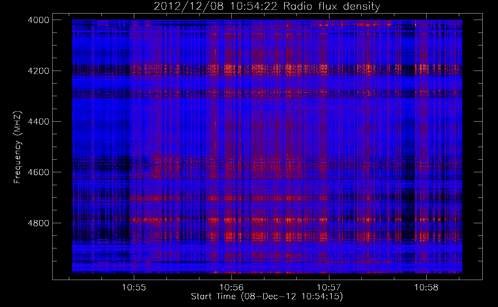Viewport: 498px width, 307px height.
Task: Select the 'Frequency (MHZ)' y-axis label
Action: click(18, 147)
